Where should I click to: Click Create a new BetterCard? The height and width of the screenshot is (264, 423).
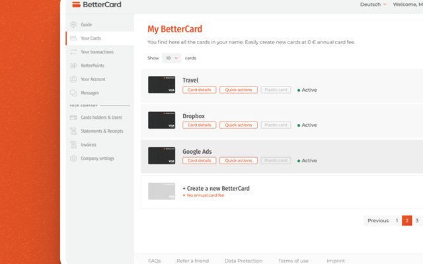[x=216, y=188]
